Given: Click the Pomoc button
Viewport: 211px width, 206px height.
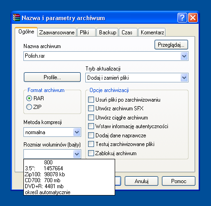Looking at the screenshot, I should (178, 181).
